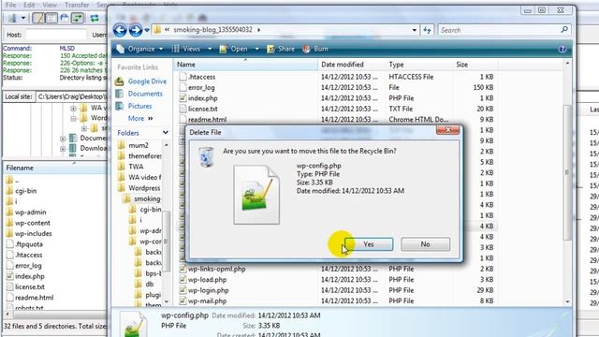Expand Downloads node in FileZilla tree

63,149
